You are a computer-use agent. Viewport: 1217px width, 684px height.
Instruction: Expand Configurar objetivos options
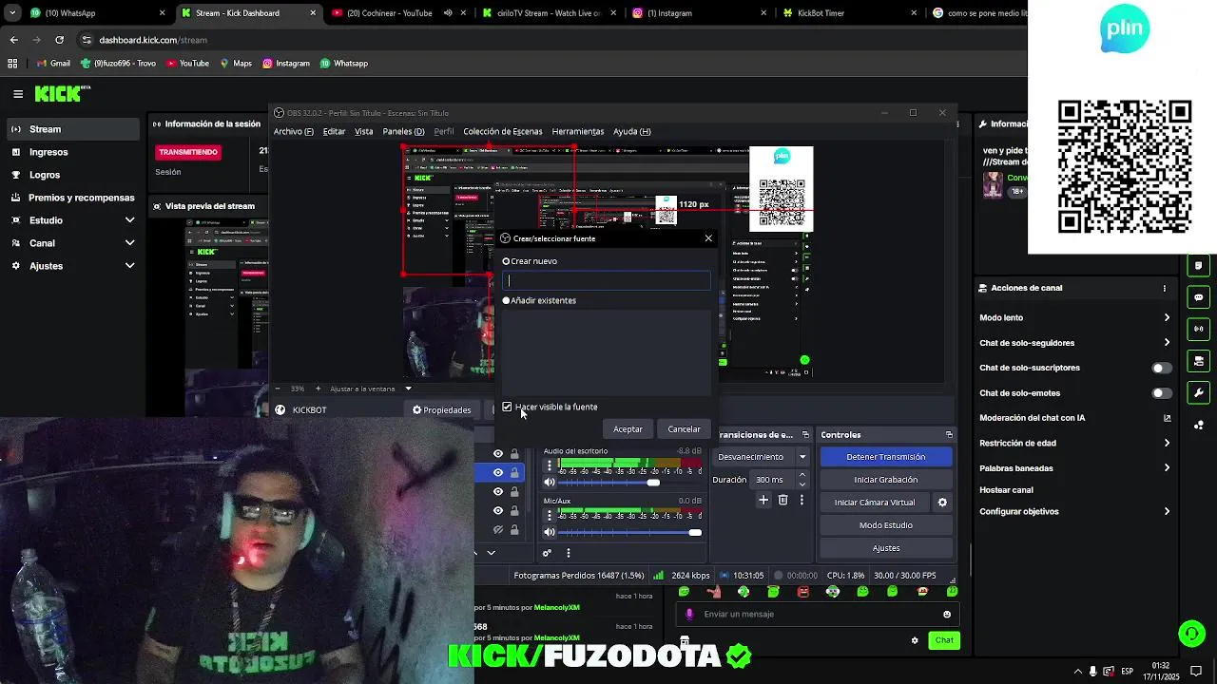[x=1167, y=511]
